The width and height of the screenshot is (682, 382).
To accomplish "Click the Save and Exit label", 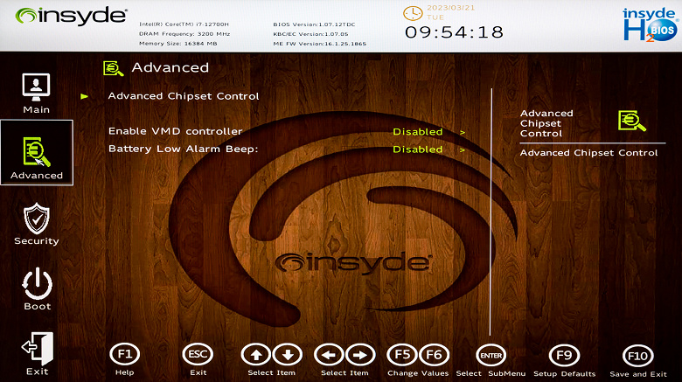I will click(x=638, y=374).
